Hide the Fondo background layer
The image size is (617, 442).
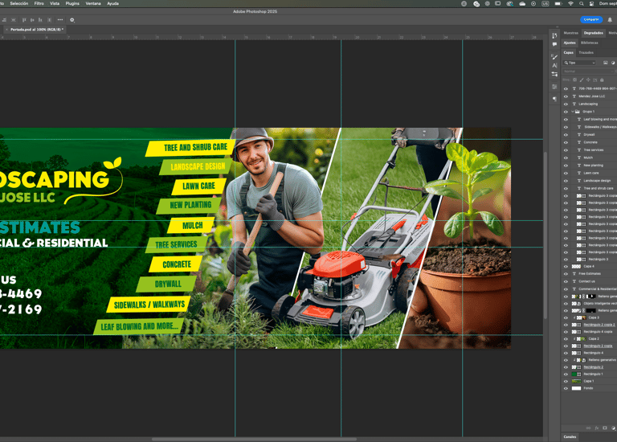tap(566, 388)
